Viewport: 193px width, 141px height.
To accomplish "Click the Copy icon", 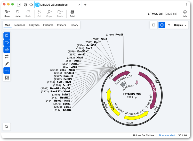I will (x=48, y=12).
